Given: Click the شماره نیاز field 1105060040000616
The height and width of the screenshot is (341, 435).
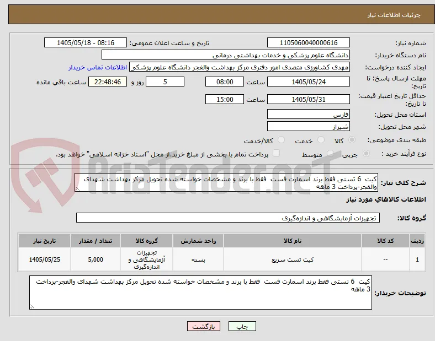Looking at the screenshot, I should (308, 42).
